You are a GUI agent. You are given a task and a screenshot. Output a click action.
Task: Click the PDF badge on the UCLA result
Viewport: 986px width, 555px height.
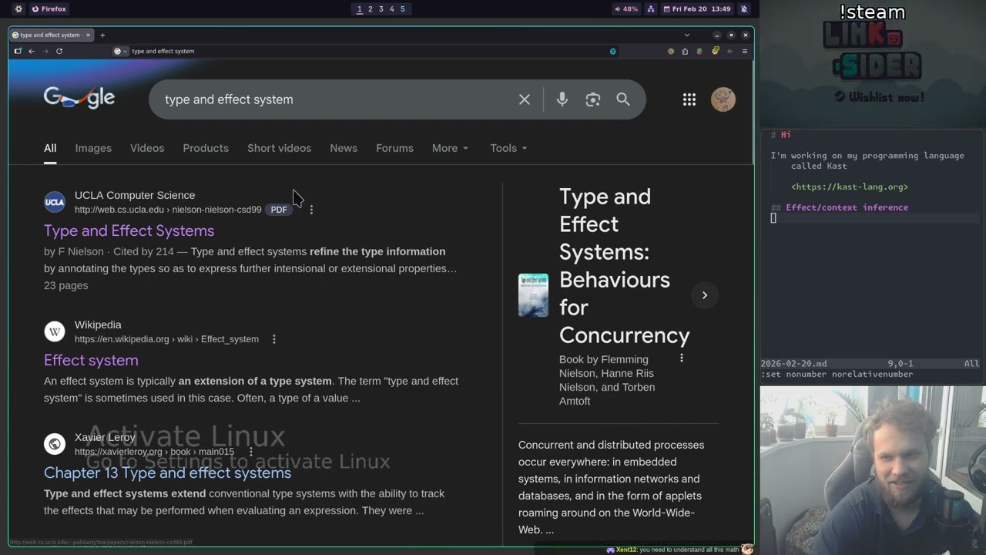pyautogui.click(x=279, y=210)
